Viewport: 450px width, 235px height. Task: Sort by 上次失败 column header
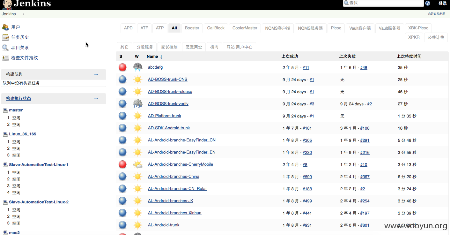tap(347, 57)
